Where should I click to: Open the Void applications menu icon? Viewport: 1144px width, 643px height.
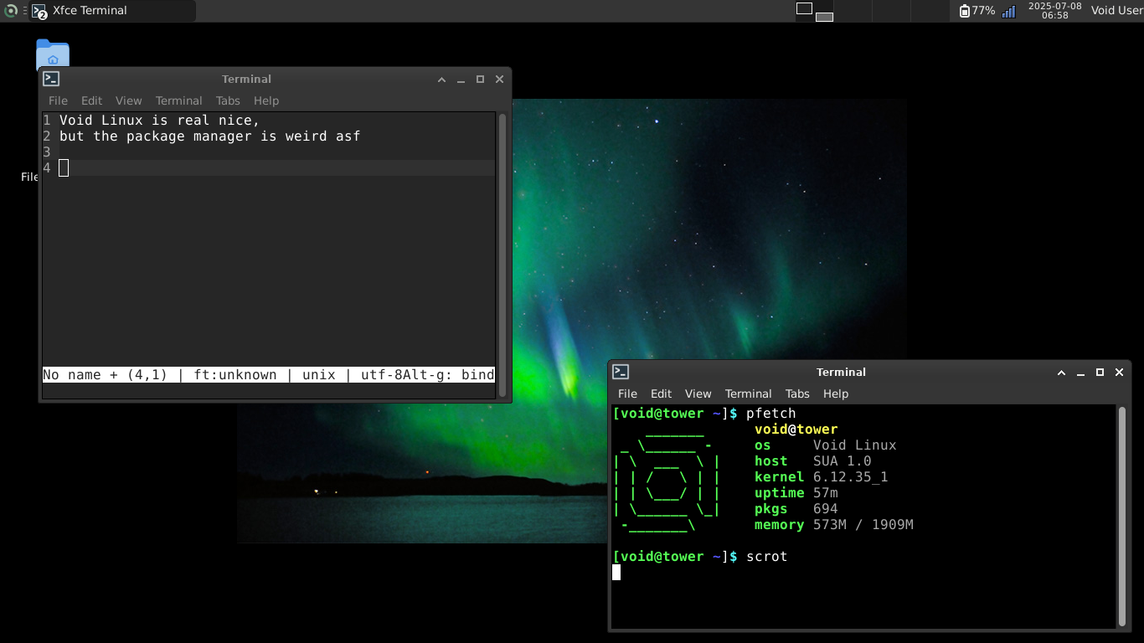tap(11, 11)
